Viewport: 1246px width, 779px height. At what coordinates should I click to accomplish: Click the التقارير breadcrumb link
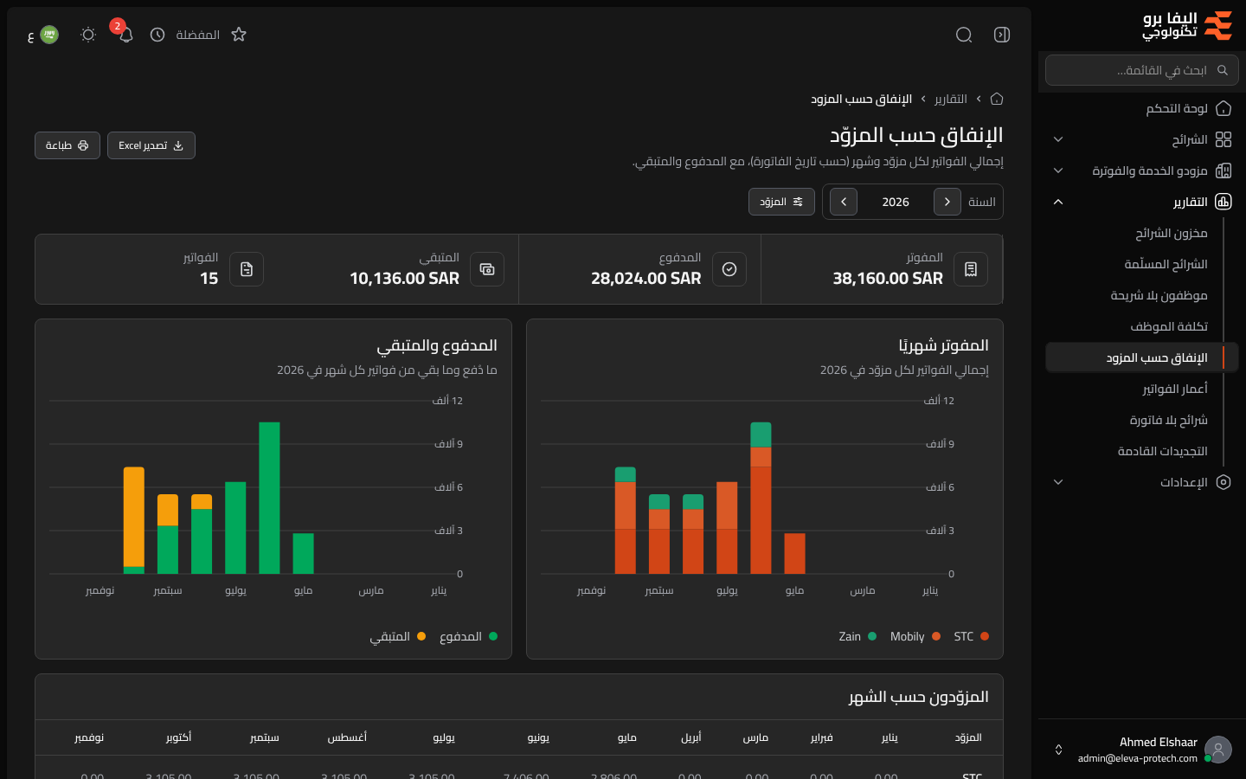(951, 99)
